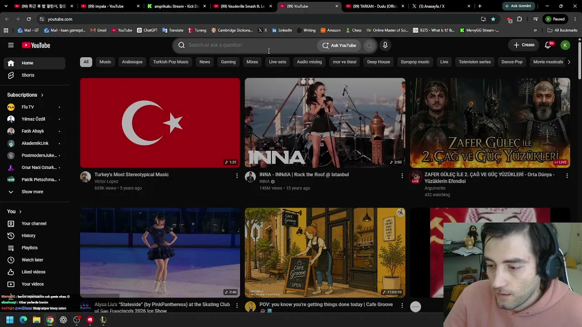Viewport: 582px width, 327px height.
Task: Bookmark this page with the star icon
Action: tap(493, 19)
